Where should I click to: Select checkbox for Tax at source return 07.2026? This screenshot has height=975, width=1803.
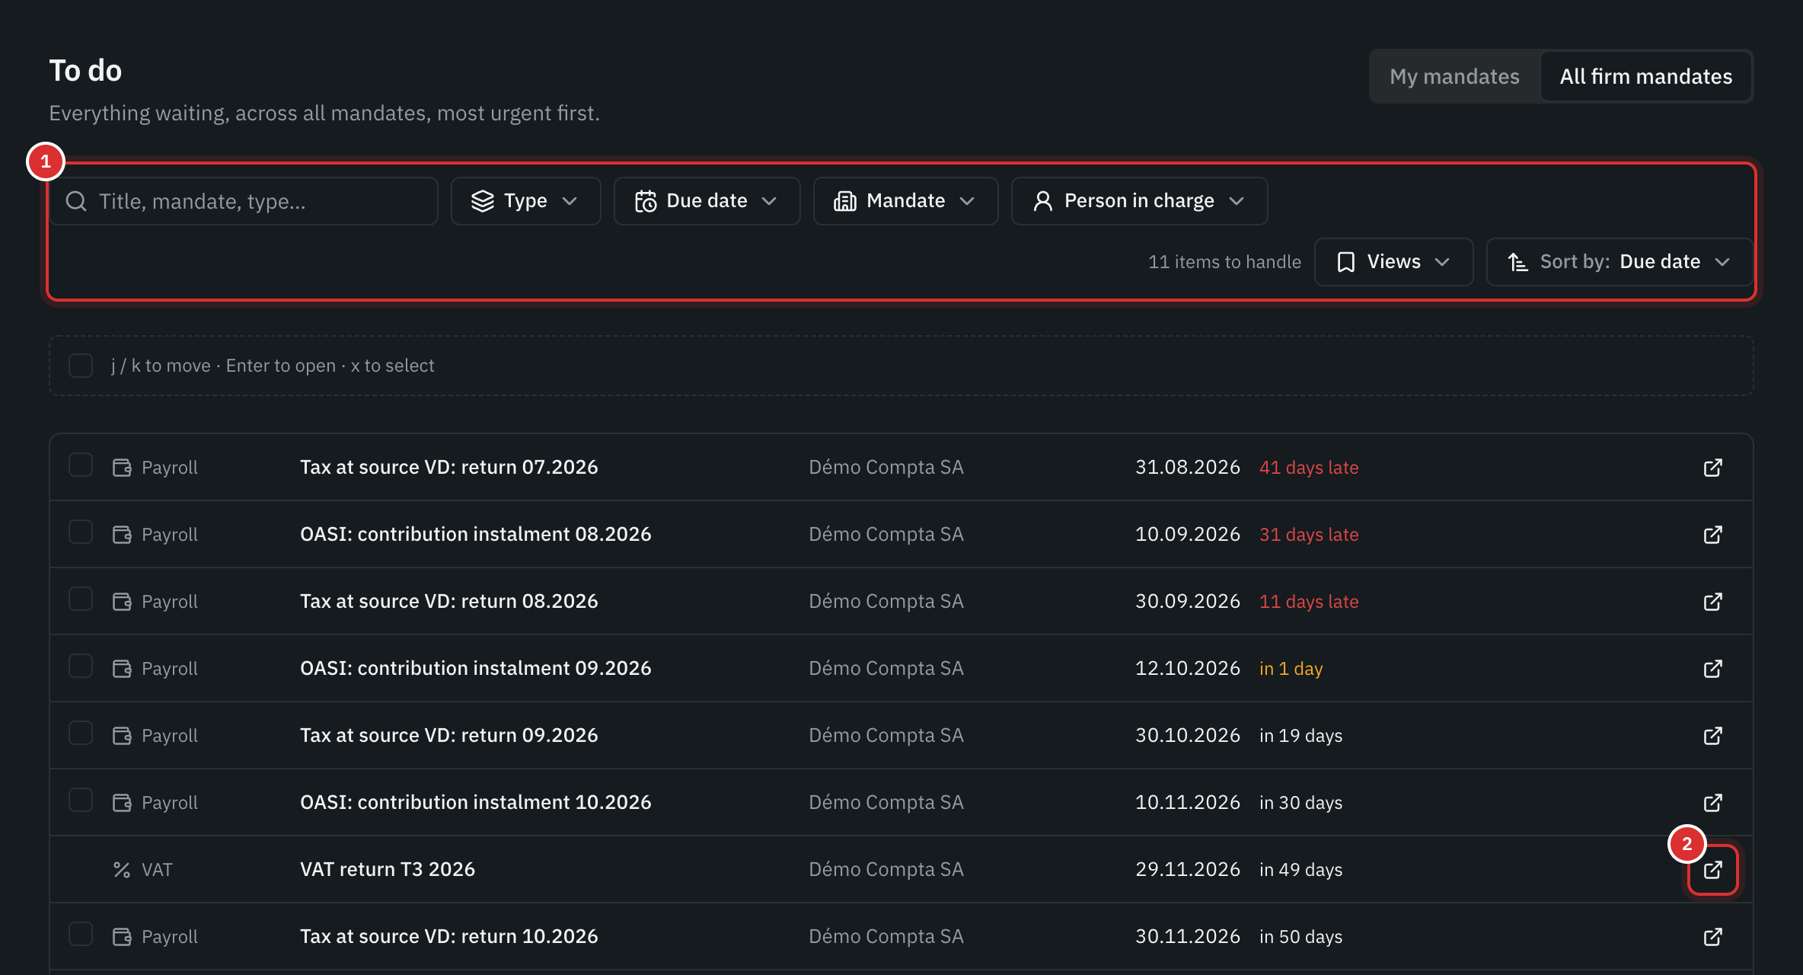point(81,465)
